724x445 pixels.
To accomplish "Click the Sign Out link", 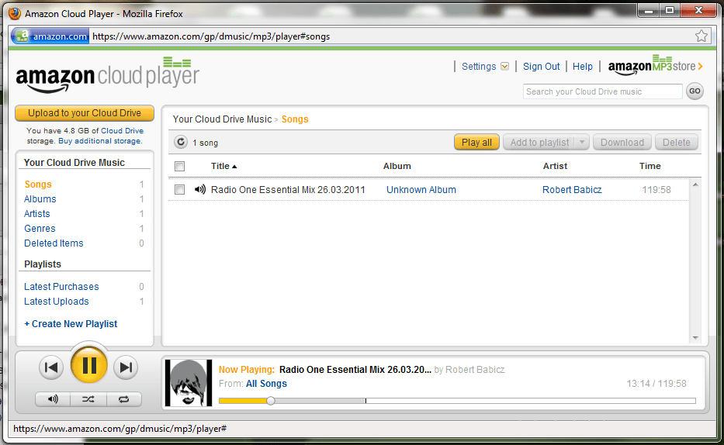I will 541,67.
